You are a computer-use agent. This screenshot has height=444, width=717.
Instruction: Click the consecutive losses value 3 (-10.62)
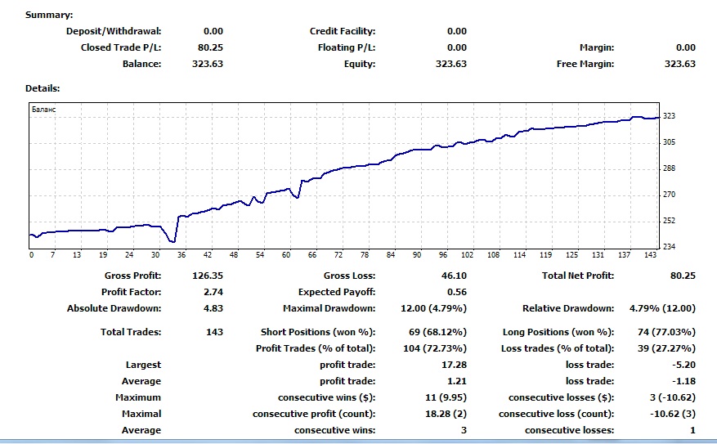(673, 398)
